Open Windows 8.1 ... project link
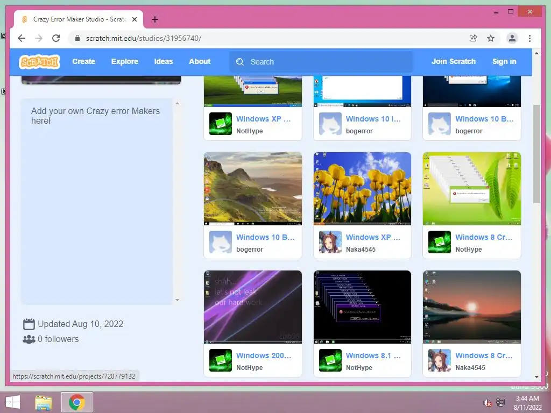Screen dimensions: 551x413 coord(373,355)
